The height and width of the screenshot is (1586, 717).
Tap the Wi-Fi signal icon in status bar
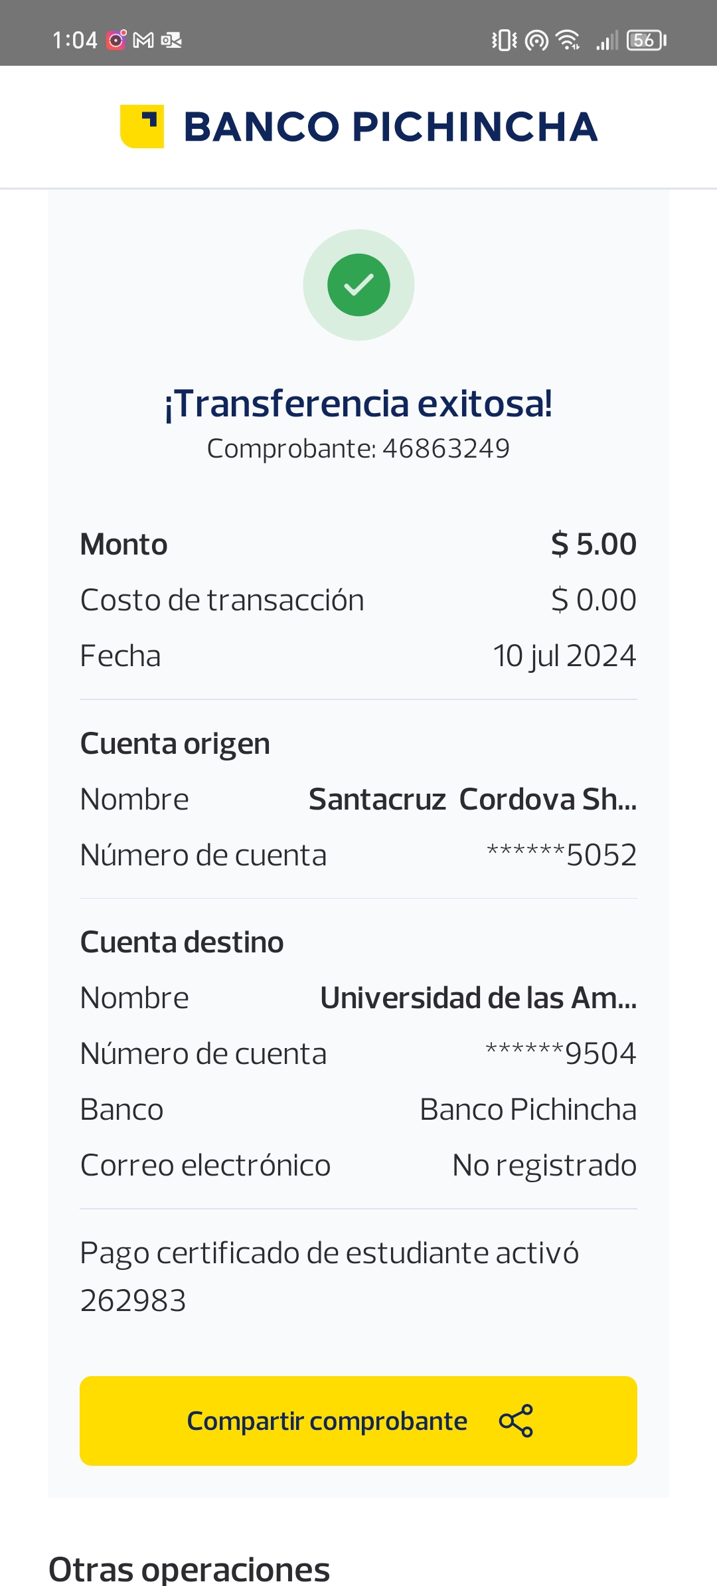click(568, 41)
